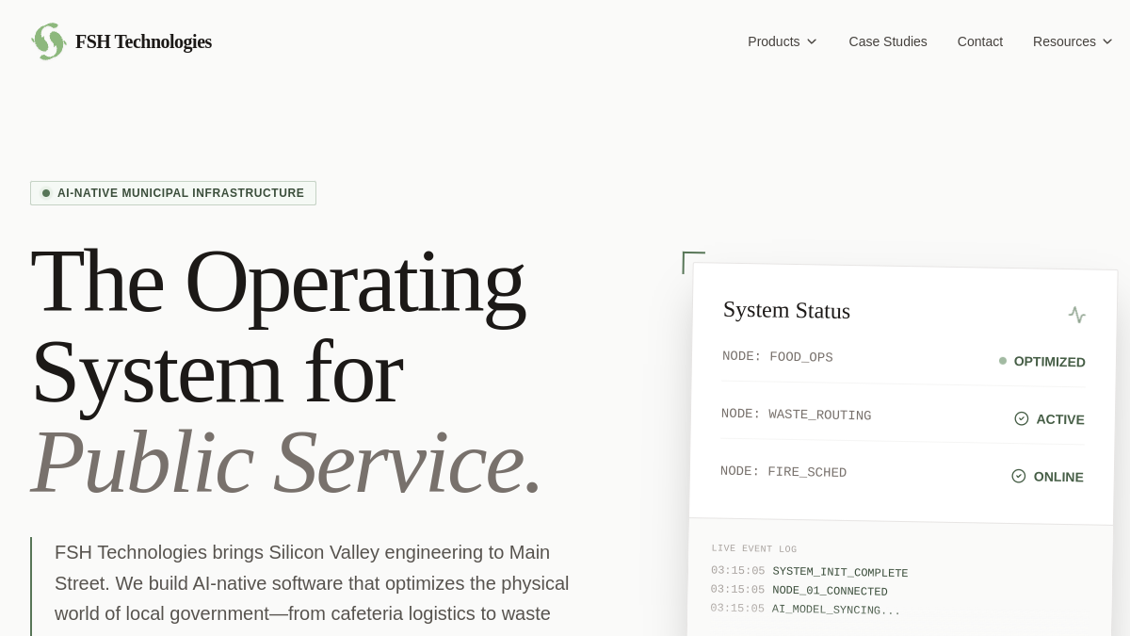Go to the Case Studies page
1130x636 pixels.
(x=888, y=41)
